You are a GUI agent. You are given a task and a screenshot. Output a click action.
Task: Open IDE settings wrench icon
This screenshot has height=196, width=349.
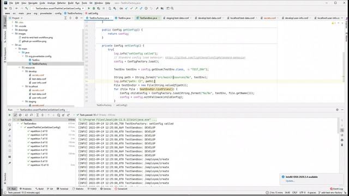(157, 9)
